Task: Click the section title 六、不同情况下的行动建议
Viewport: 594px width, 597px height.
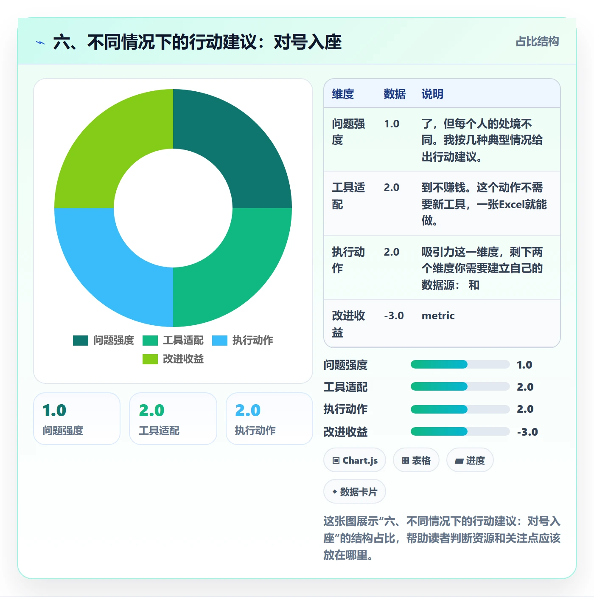Action: tap(197, 42)
